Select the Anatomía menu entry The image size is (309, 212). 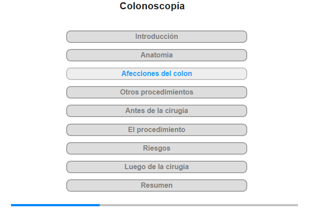(157, 55)
